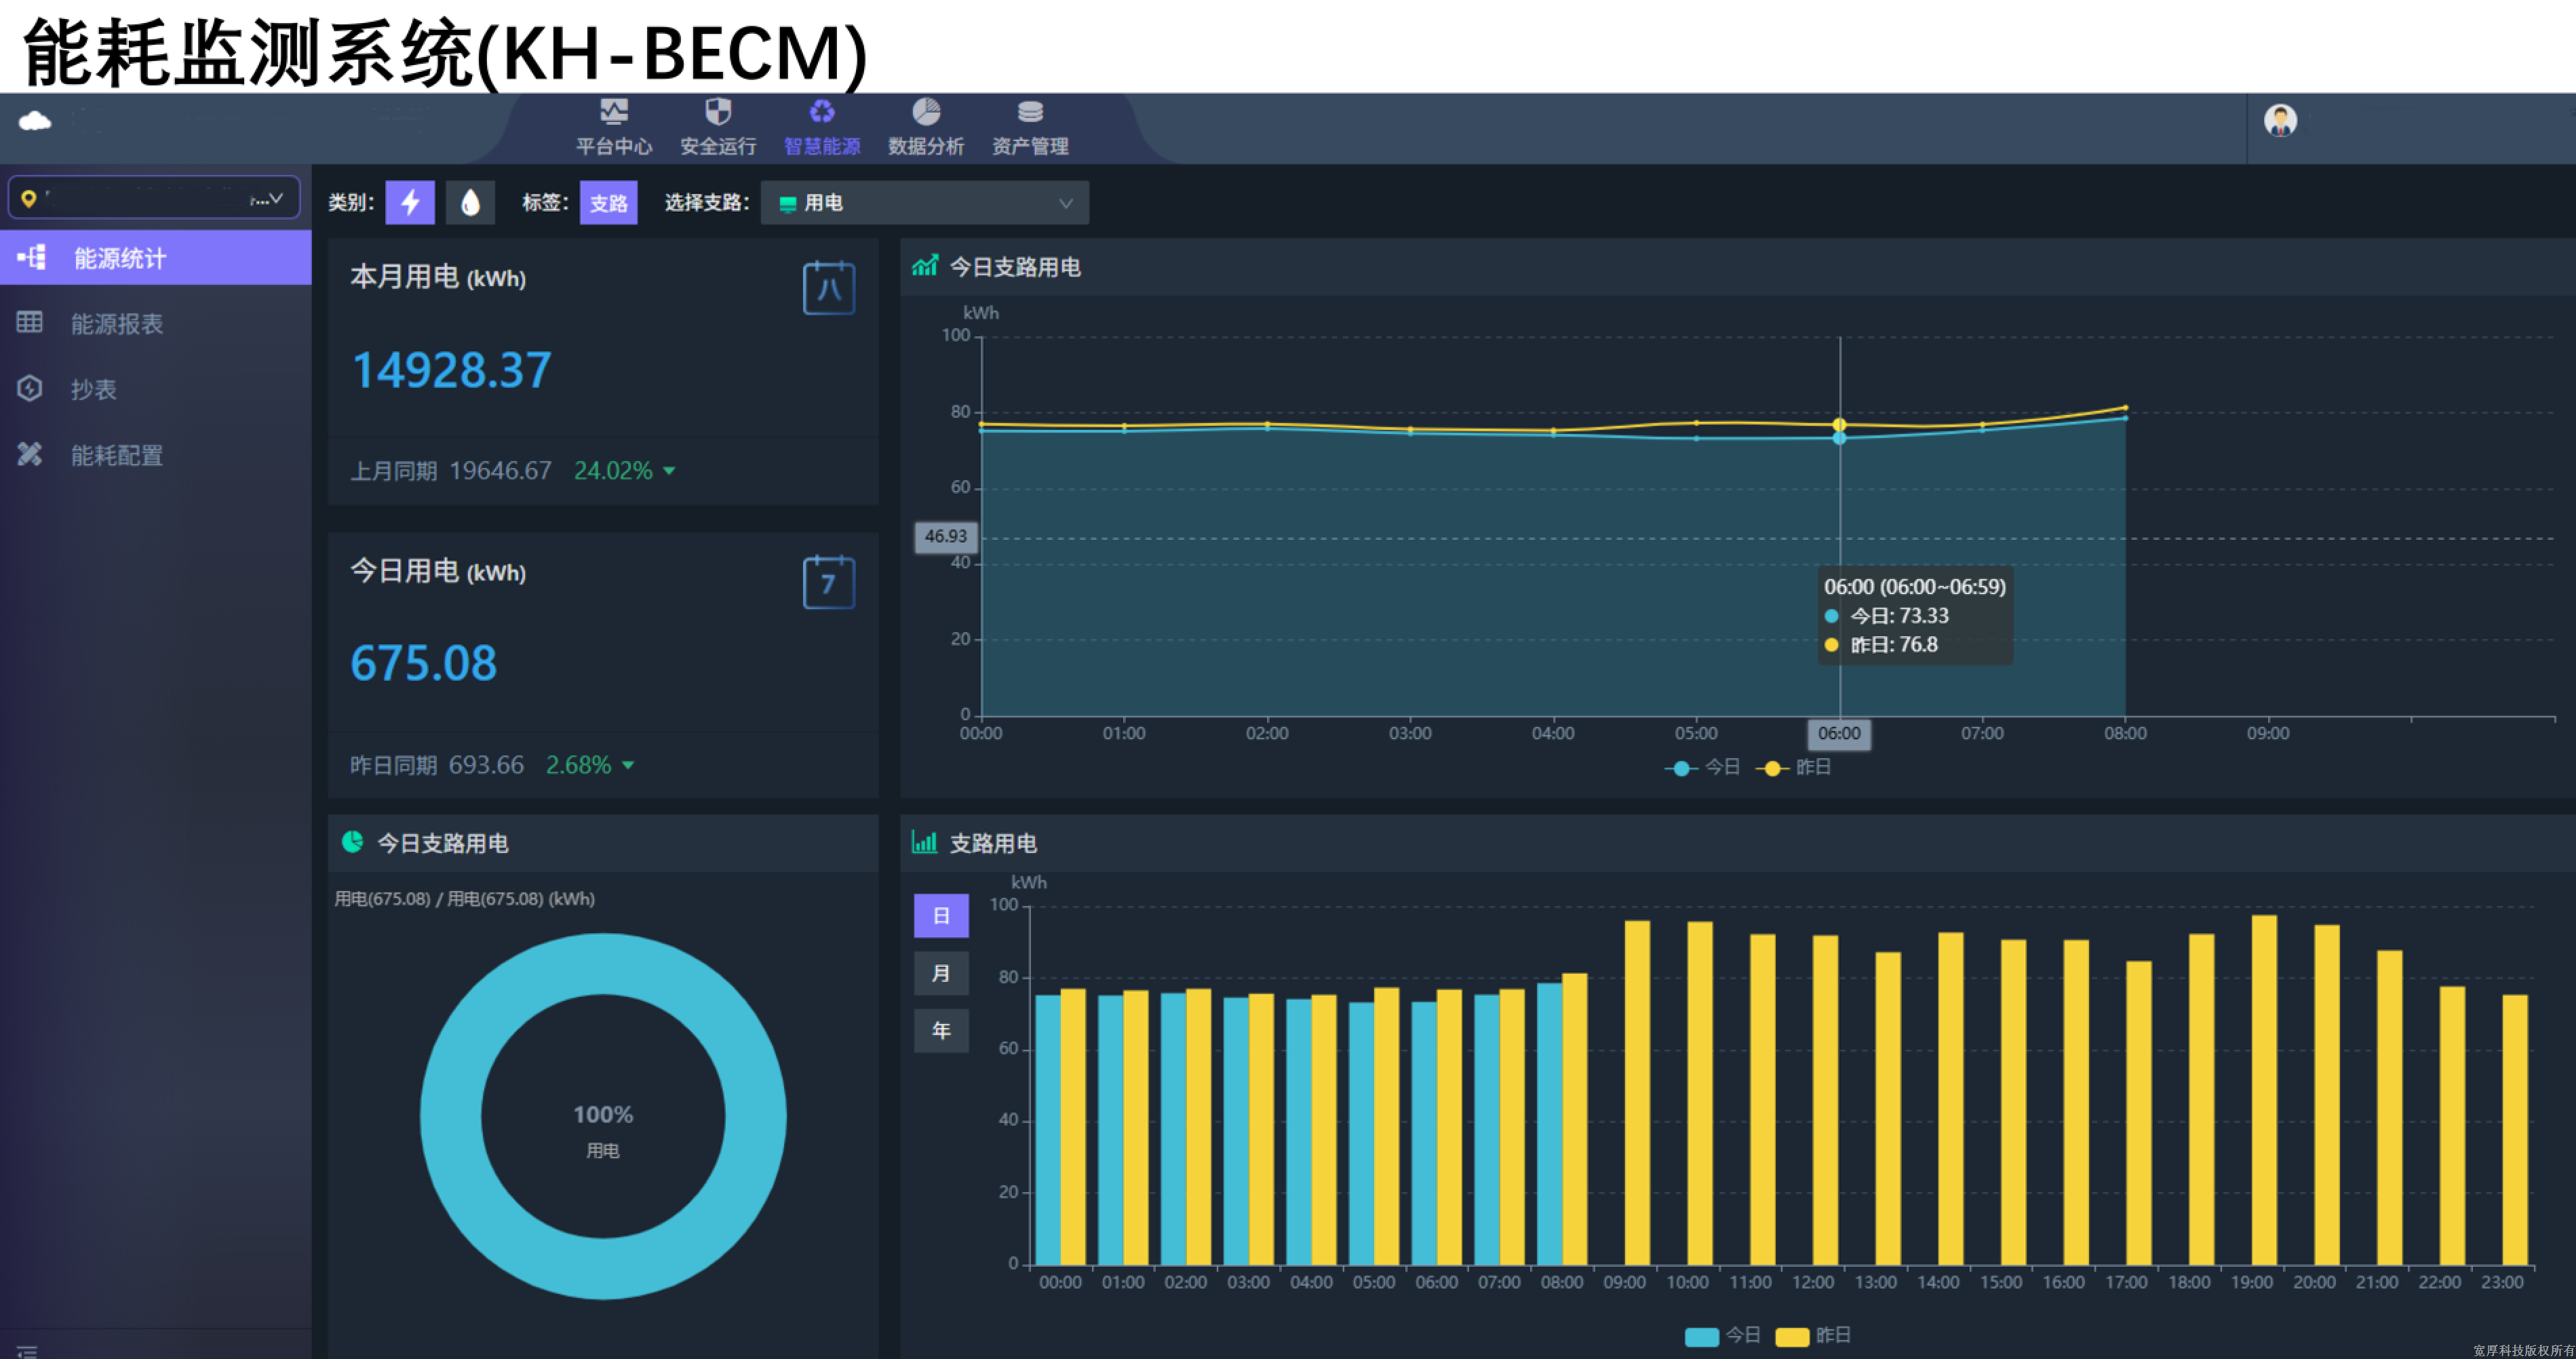Image resolution: width=2576 pixels, height=1359 pixels.
Task: Select the 支路 tag button
Action: pos(608,203)
